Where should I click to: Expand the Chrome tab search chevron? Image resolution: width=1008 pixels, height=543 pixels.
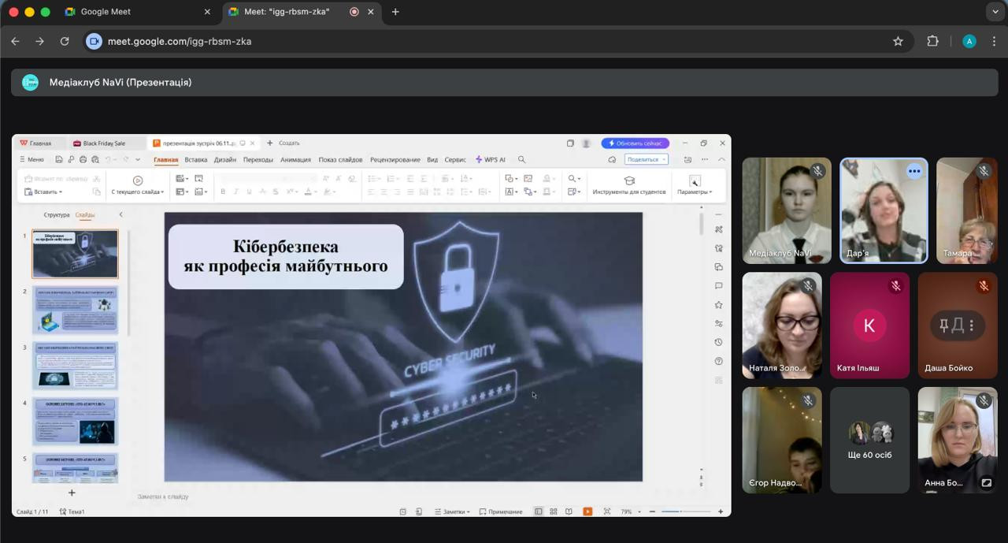995,12
